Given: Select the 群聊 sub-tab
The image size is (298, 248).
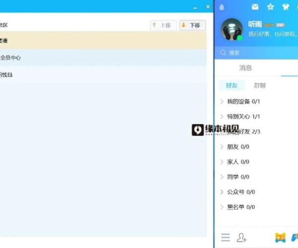Looking at the screenshot, I should 260,86.
